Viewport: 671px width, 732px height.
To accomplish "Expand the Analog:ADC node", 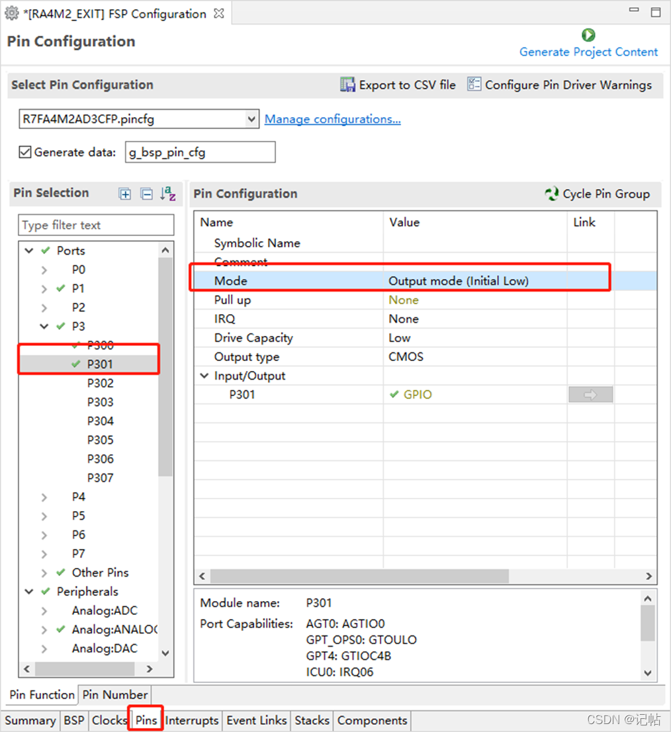I will (x=44, y=610).
